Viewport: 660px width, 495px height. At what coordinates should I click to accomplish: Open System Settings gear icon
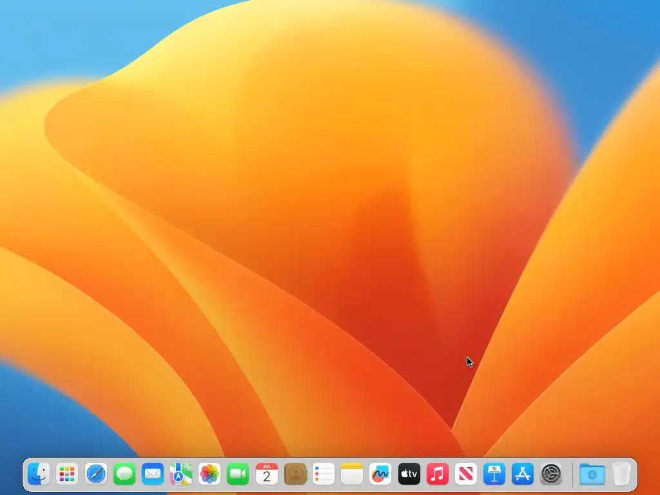552,474
